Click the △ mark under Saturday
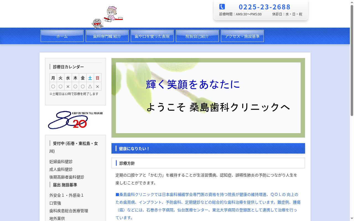 click(90, 86)
